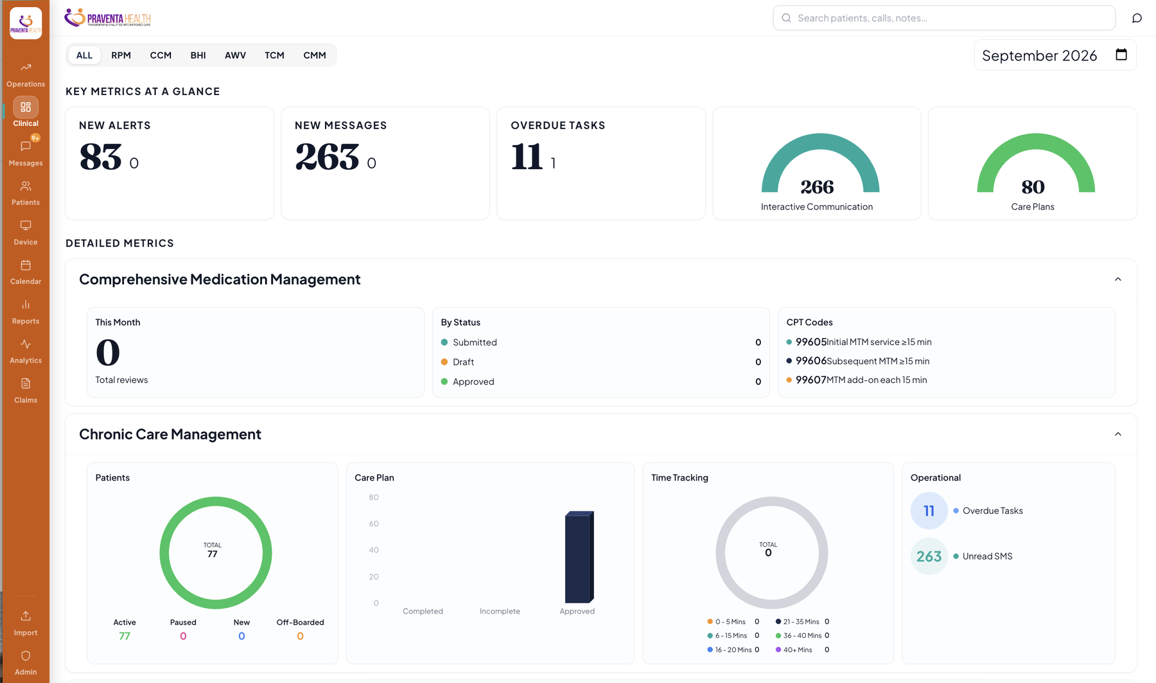Screen dimensions: 1156x683
Task: Open the Overdue Tasks metric card
Action: click(x=601, y=163)
